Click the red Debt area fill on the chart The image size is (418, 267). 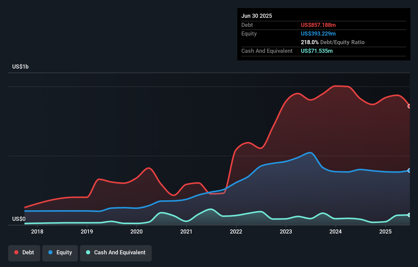click(331, 122)
